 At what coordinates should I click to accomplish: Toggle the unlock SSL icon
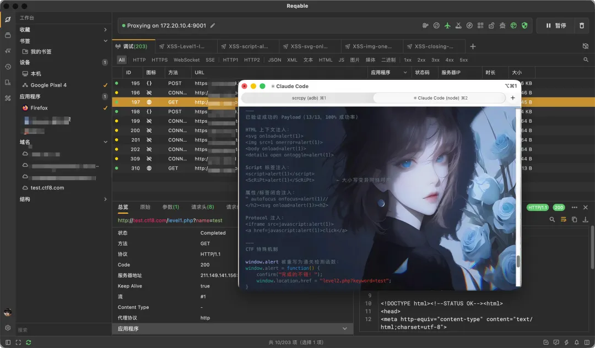491,25
